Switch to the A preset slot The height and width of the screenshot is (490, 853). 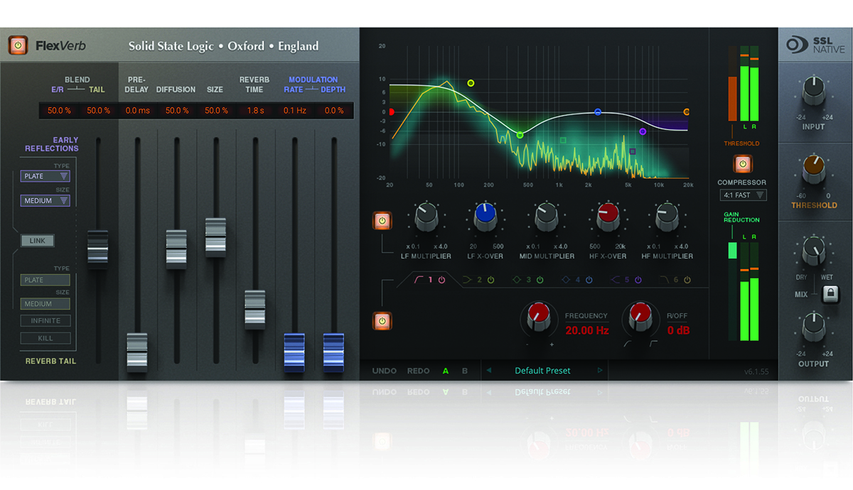pos(446,371)
